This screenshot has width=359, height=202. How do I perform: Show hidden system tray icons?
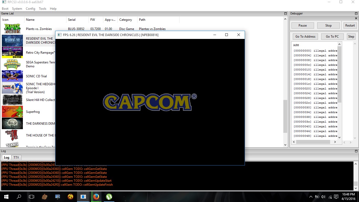coord(311,197)
